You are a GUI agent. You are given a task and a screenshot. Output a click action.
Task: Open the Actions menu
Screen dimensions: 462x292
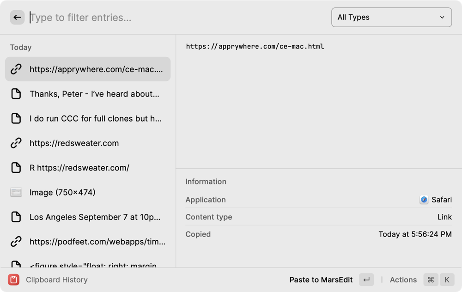click(403, 280)
